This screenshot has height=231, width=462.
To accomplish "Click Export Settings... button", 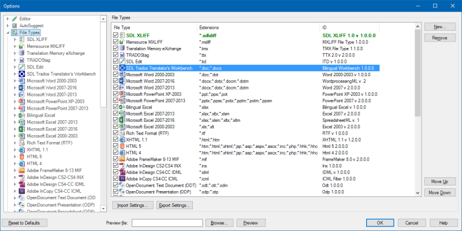I will point(174,205).
